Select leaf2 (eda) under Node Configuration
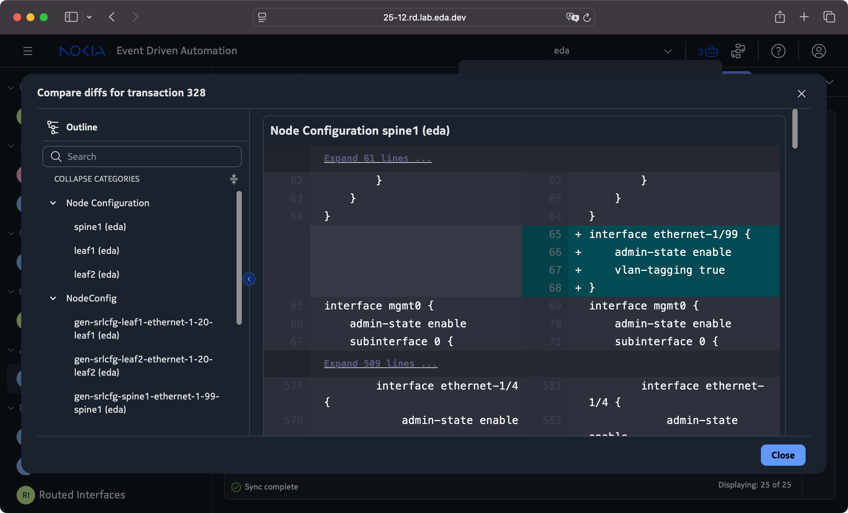 point(96,274)
